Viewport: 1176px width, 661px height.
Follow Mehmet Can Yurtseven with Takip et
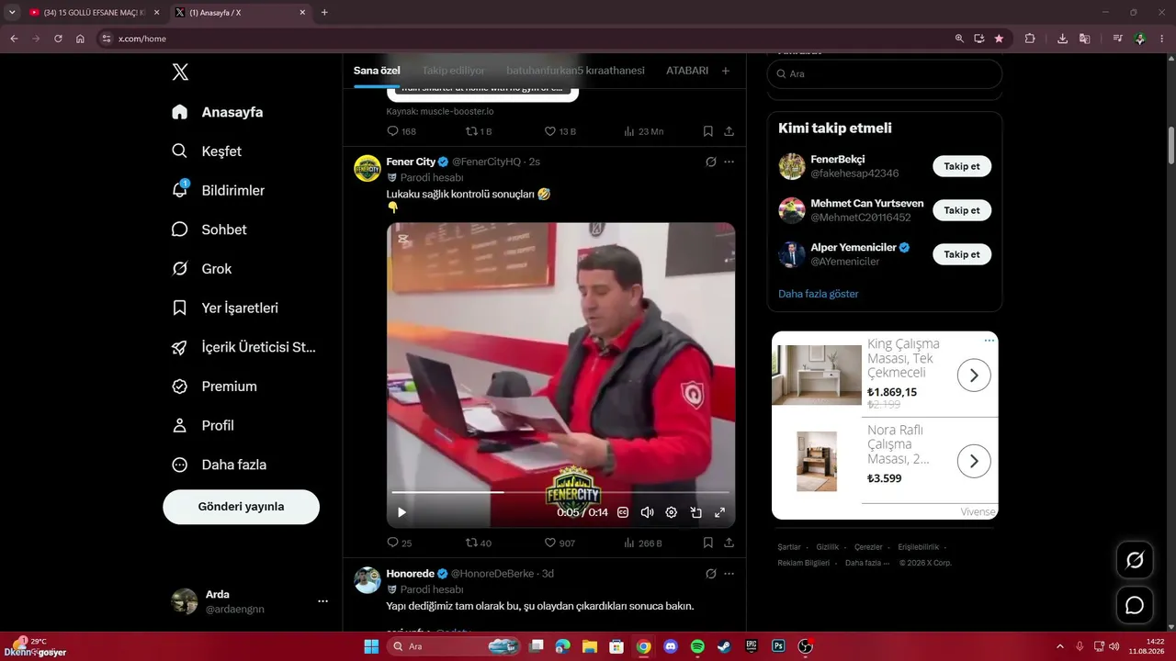pos(962,210)
